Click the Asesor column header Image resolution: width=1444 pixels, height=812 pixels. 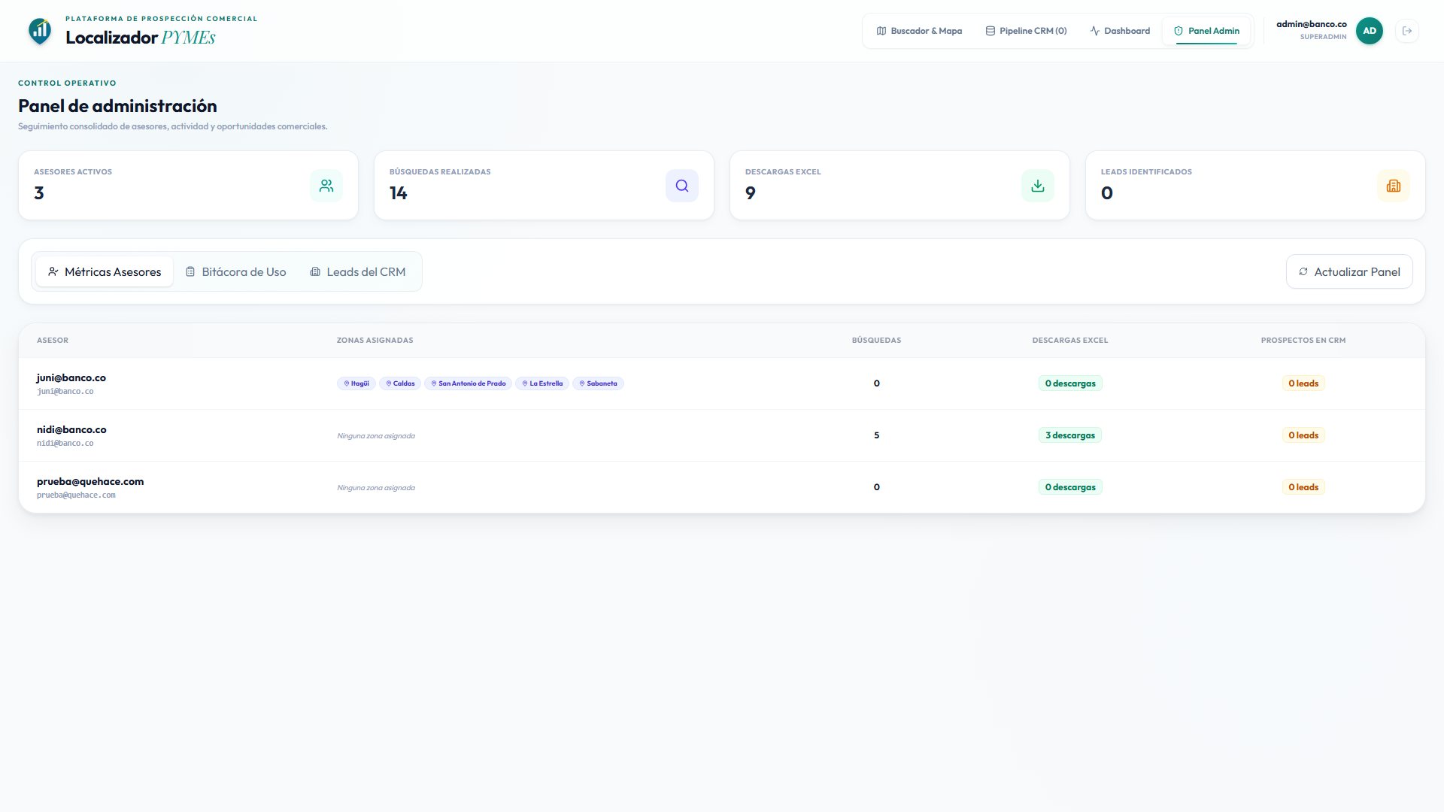point(53,341)
